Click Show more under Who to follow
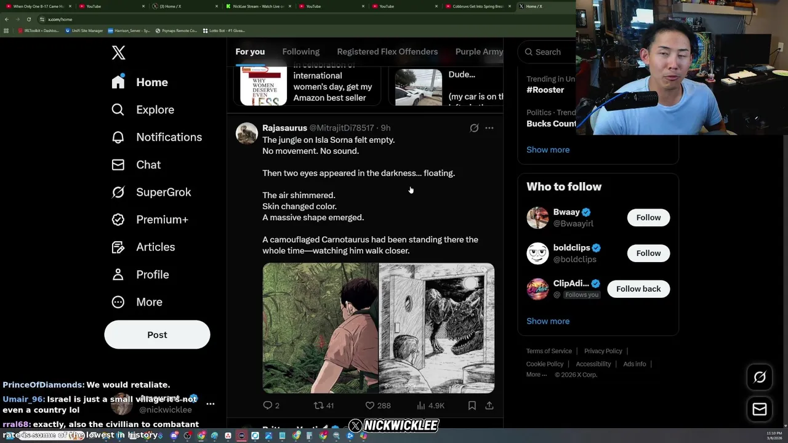Viewport: 788px width, 443px height. pyautogui.click(x=548, y=321)
